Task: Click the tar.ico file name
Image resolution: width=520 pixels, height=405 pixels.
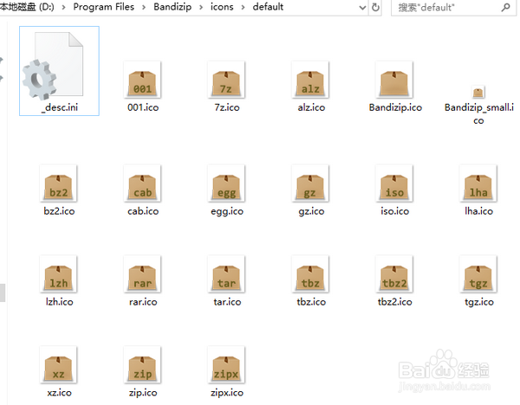Action: click(227, 302)
